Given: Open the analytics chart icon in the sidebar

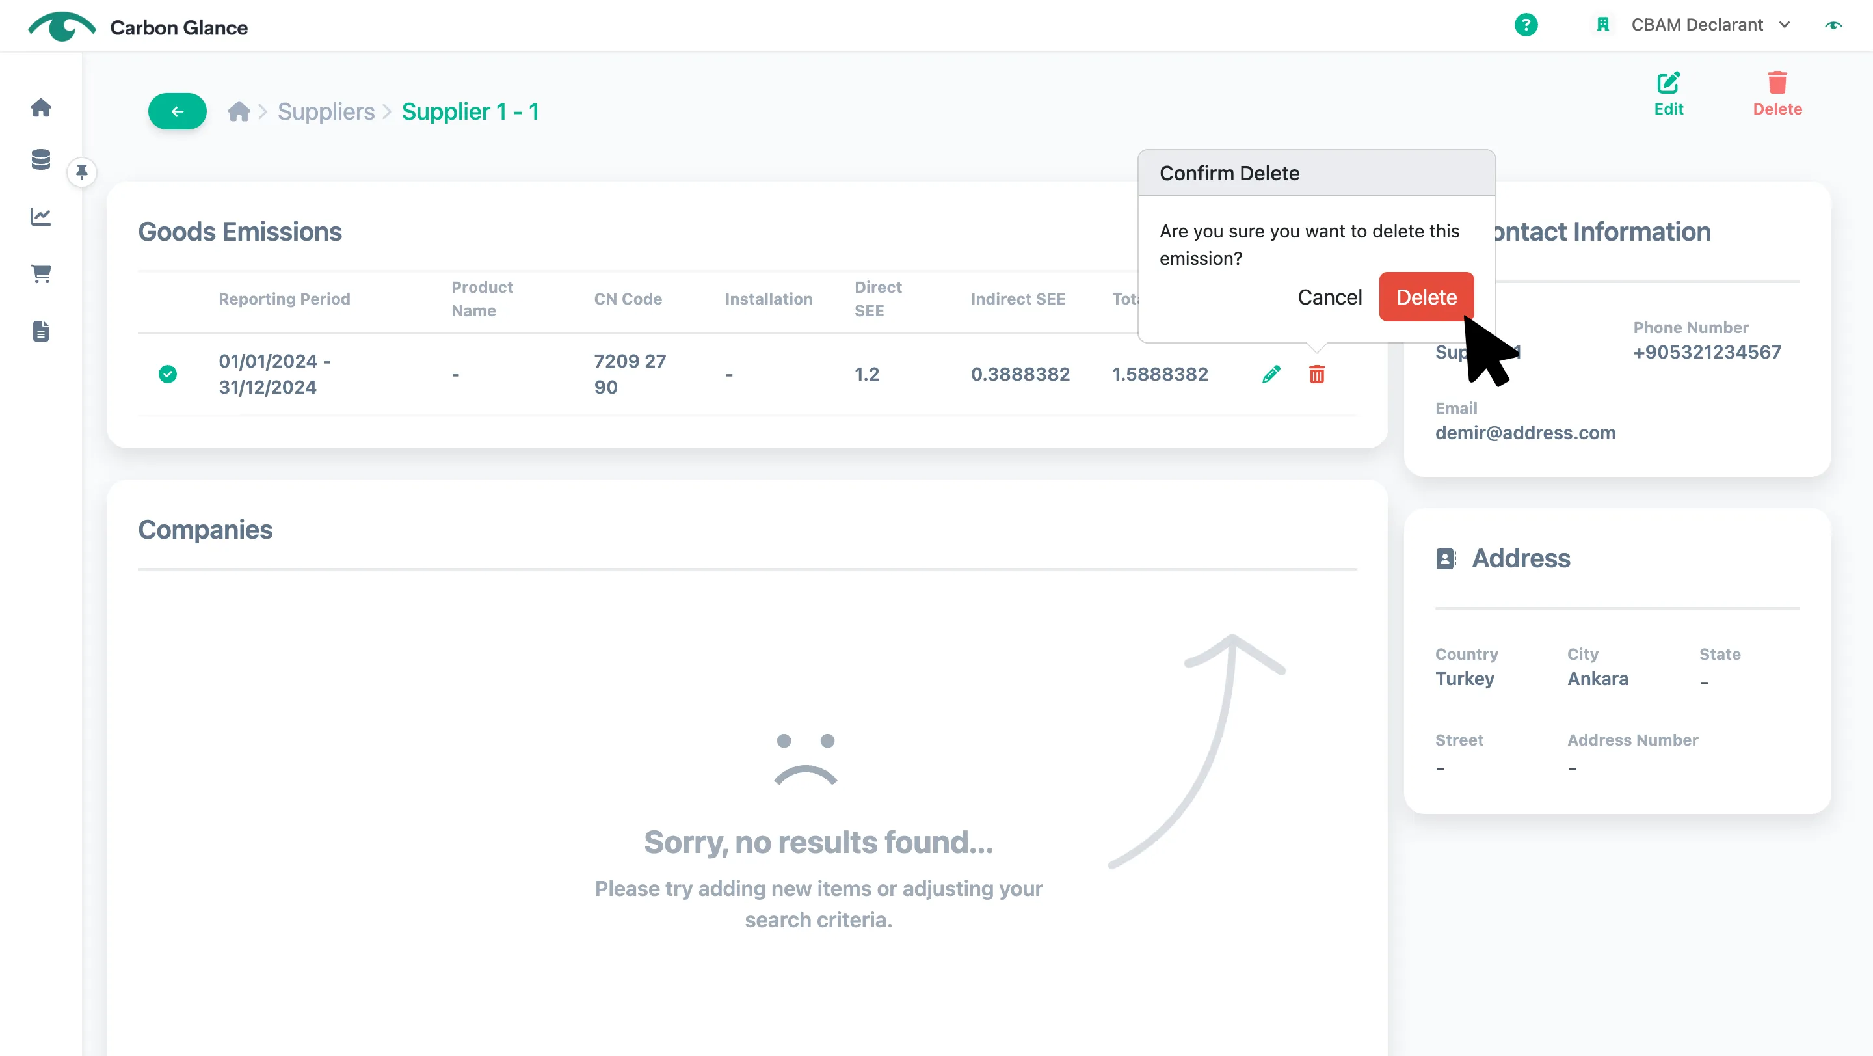Looking at the screenshot, I should coord(41,216).
